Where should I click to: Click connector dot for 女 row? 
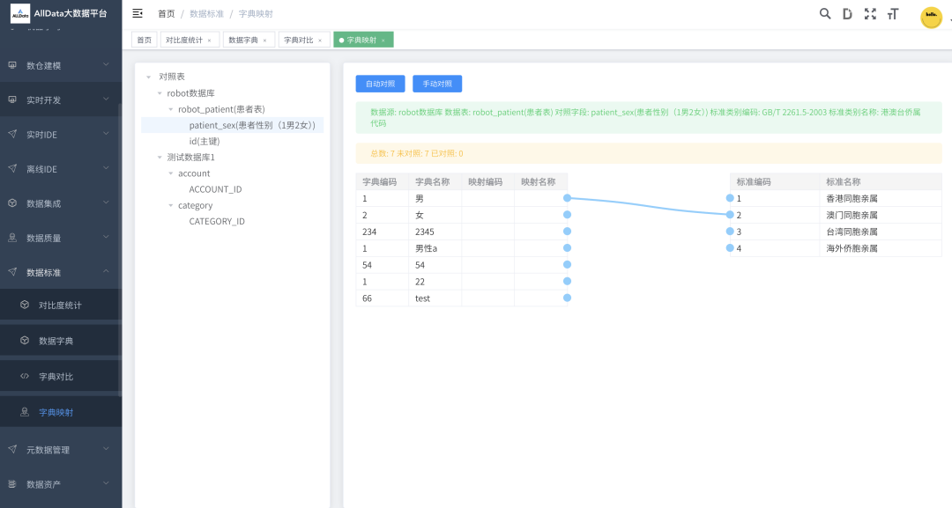click(567, 215)
